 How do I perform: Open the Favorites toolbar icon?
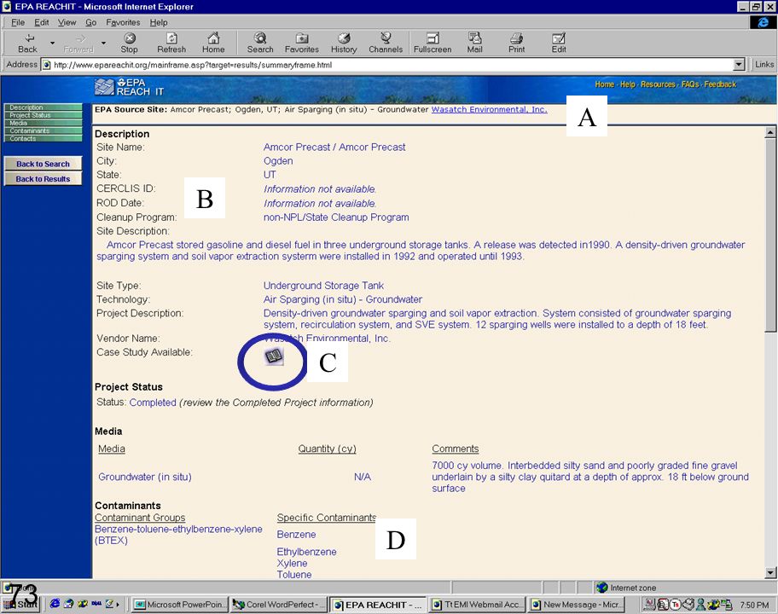[x=302, y=43]
